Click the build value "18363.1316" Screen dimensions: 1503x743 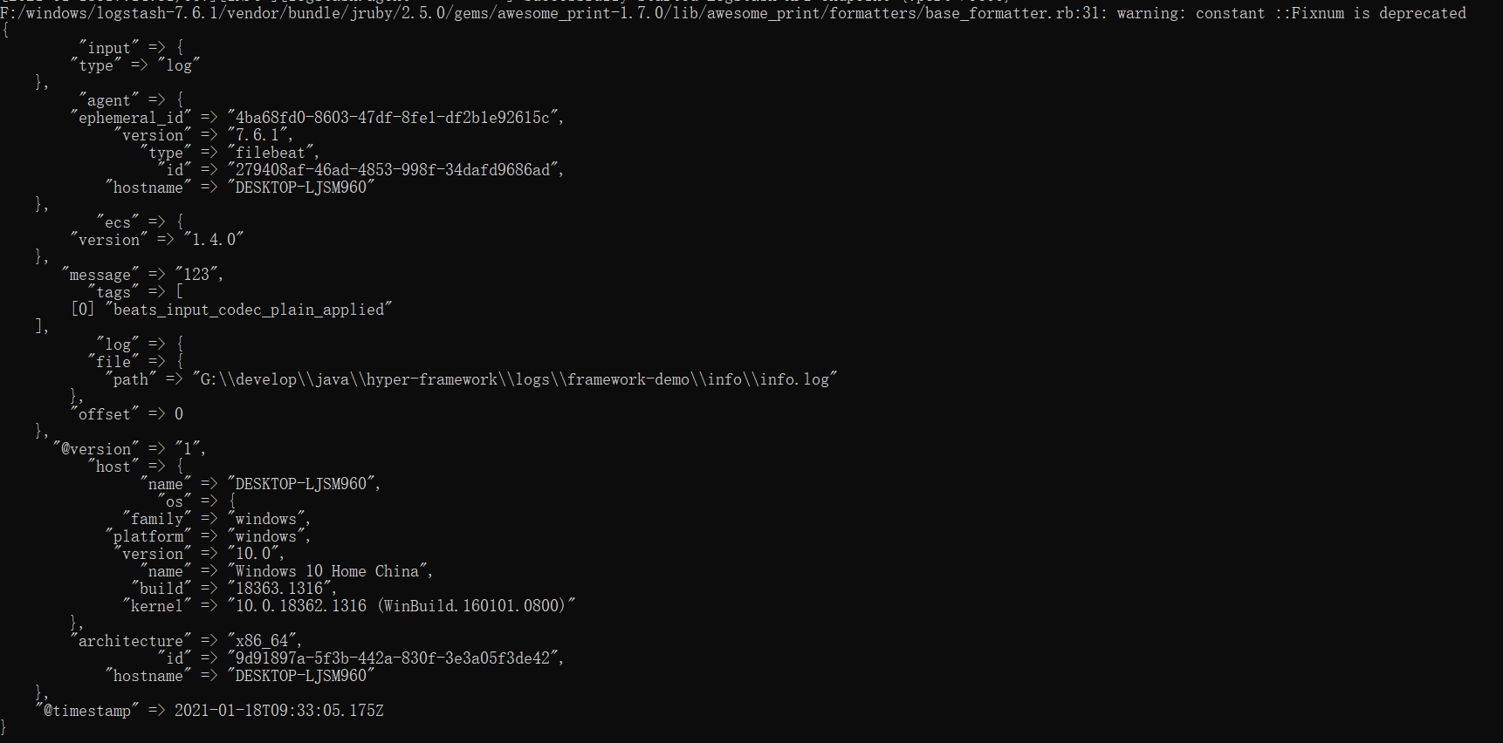279,589
